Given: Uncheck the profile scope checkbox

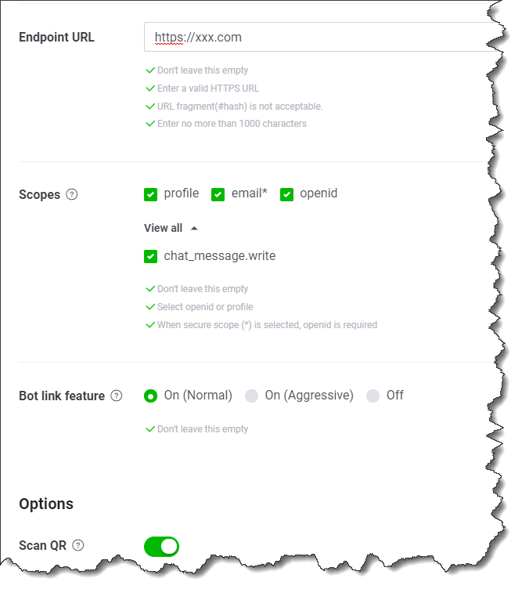Looking at the screenshot, I should point(151,194).
